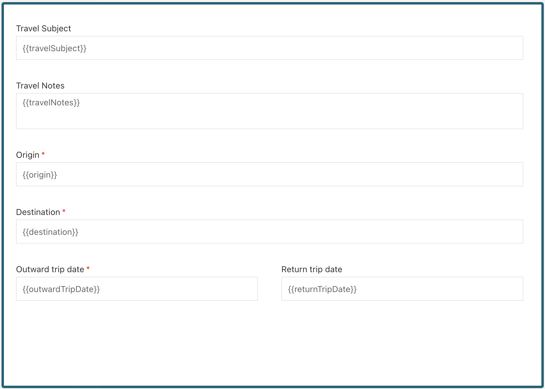Image resolution: width=545 pixels, height=389 pixels.
Task: Click the Destination label text
Action: click(x=38, y=212)
